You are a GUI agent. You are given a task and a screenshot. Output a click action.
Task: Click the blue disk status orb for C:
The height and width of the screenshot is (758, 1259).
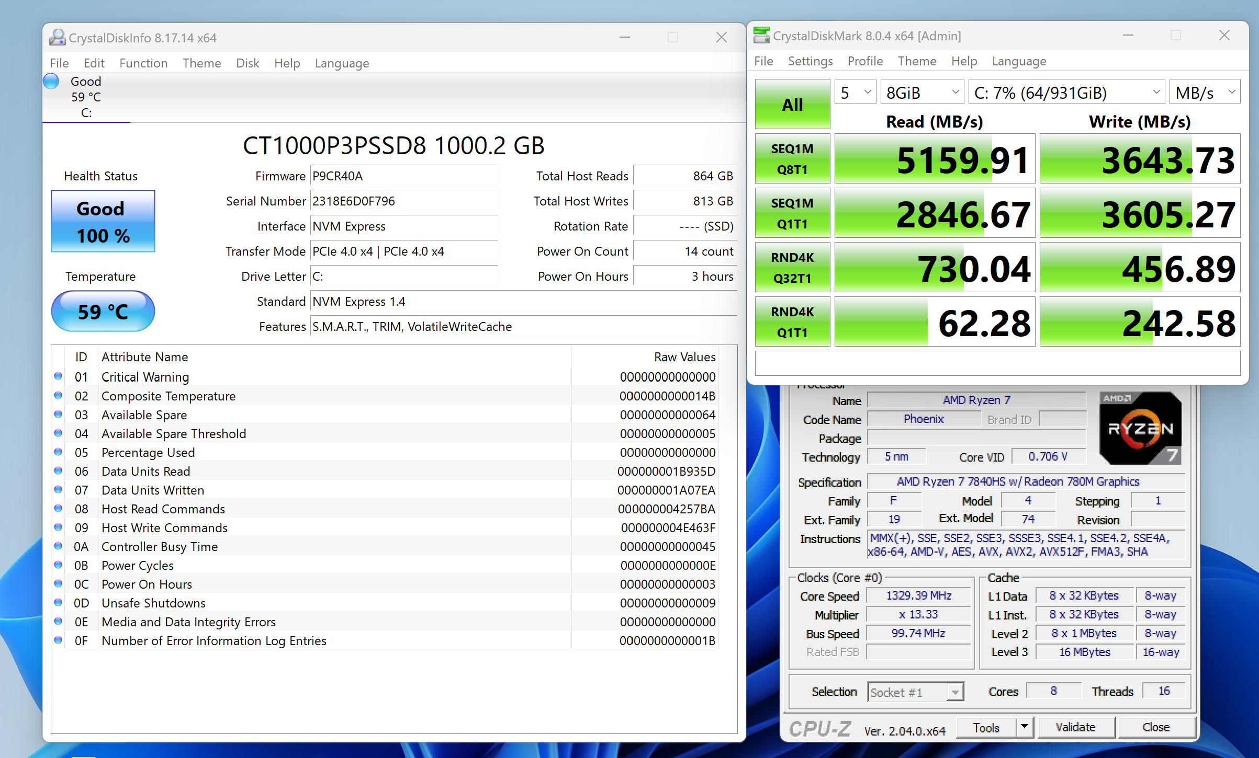tap(51, 82)
